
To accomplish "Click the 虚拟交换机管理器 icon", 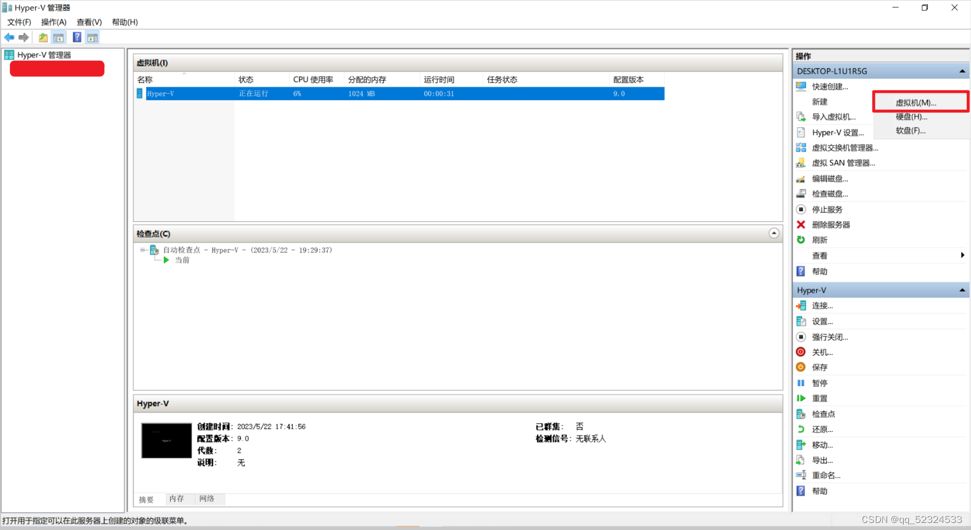I will (x=801, y=148).
